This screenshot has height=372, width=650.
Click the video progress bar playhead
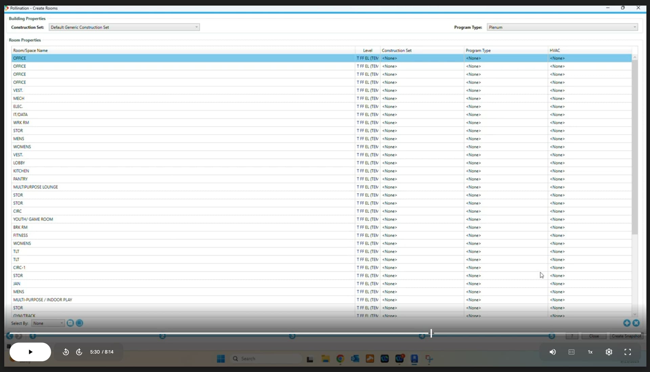pyautogui.click(x=431, y=333)
